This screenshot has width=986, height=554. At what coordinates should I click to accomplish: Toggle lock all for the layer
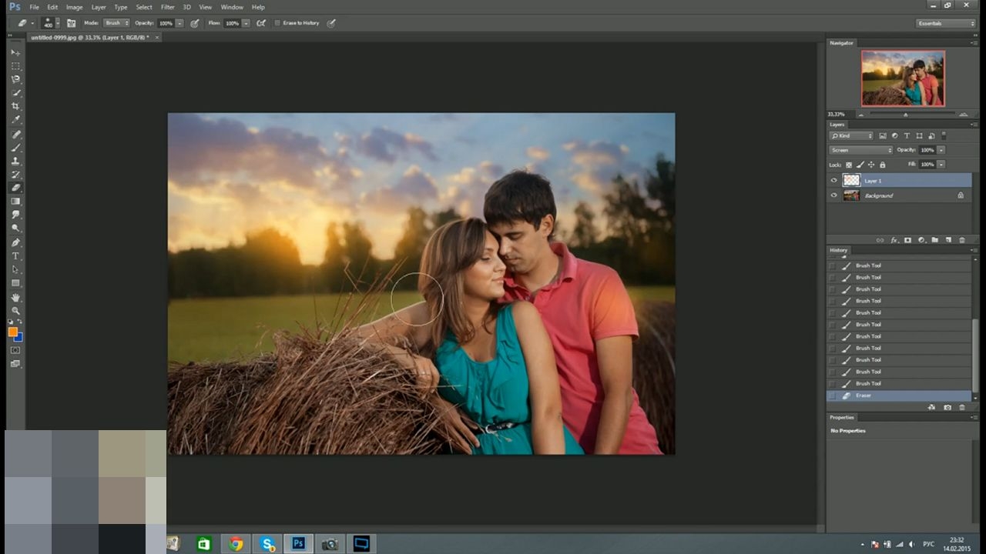[x=882, y=165]
